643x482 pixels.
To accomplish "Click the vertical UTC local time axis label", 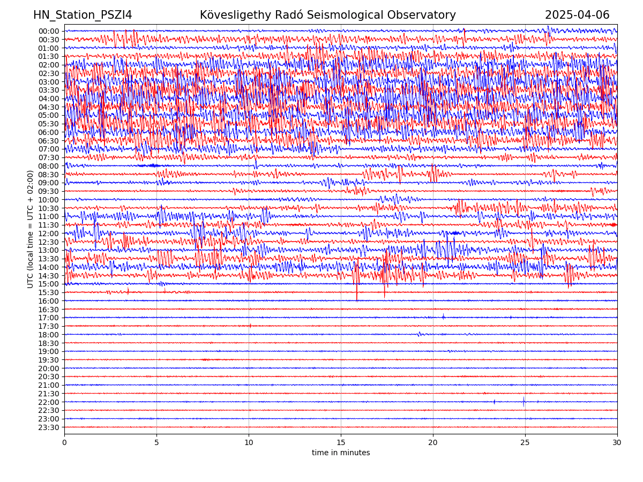I will point(31,229).
